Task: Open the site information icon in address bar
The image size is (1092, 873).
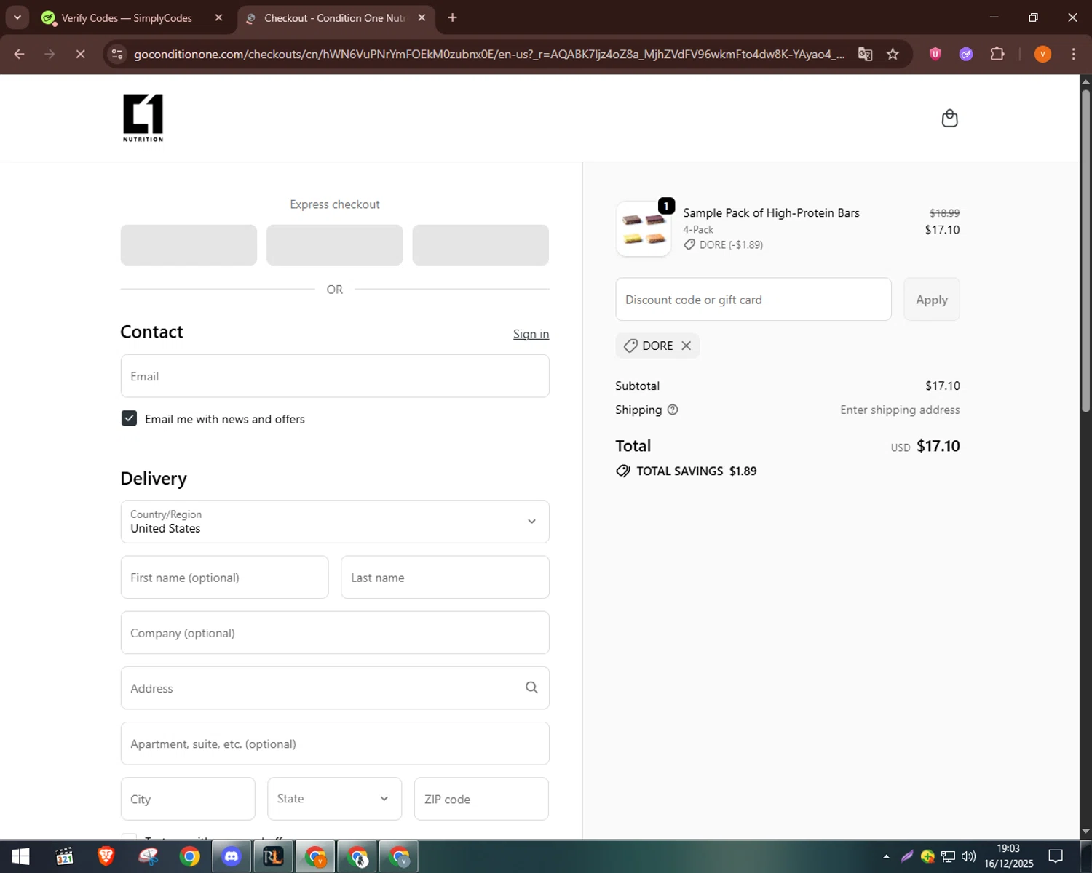Action: 117,54
